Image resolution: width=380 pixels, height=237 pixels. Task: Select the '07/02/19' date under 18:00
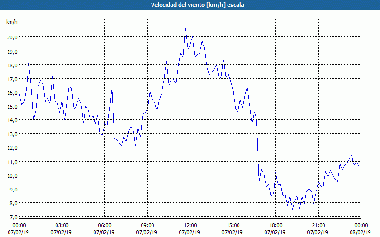(275, 232)
